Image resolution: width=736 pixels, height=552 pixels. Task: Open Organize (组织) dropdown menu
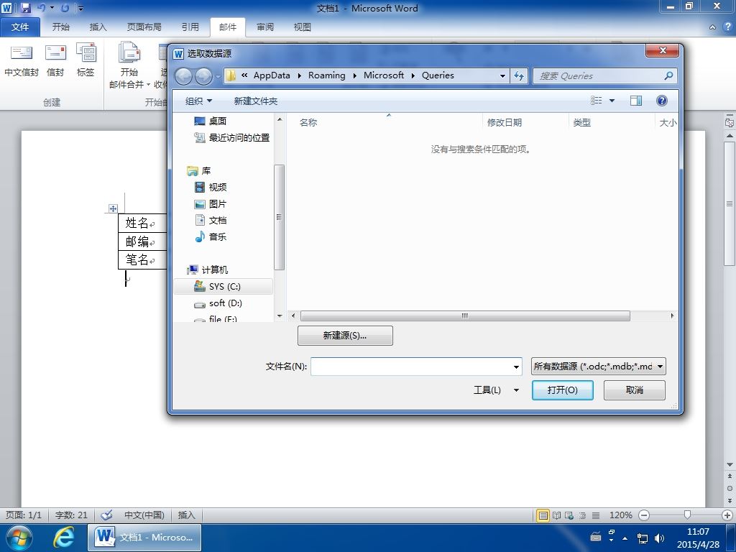[x=198, y=101]
